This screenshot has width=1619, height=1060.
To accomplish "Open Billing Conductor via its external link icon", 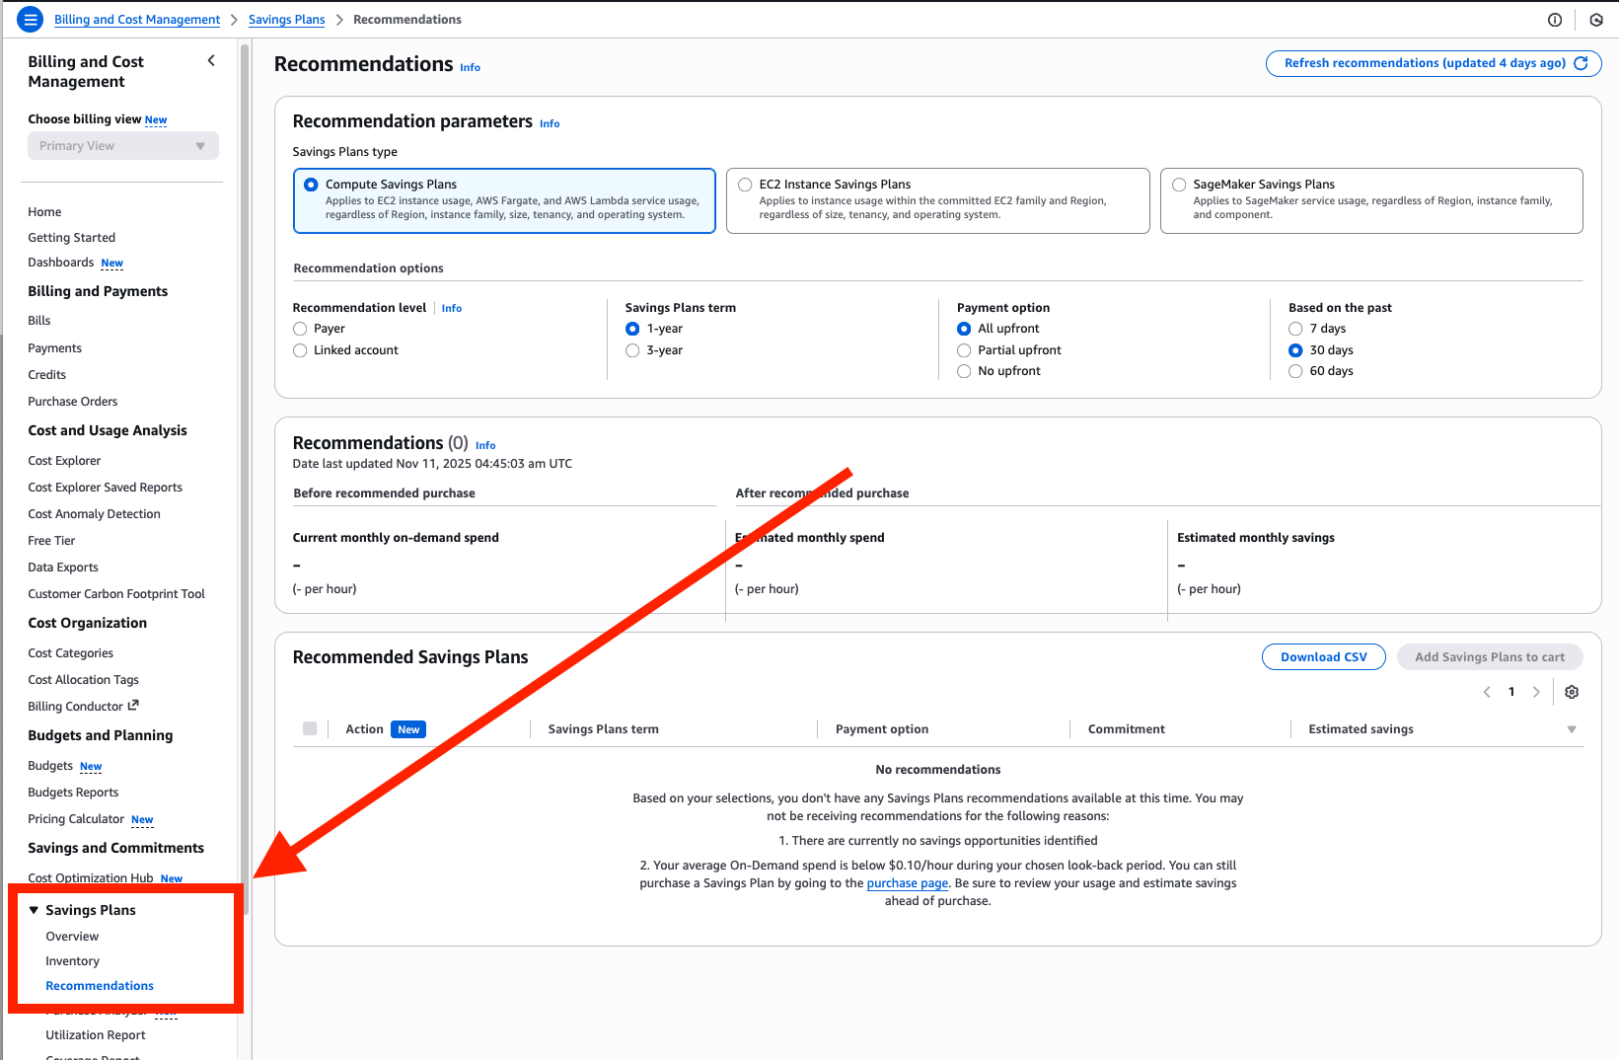I will 134,706.
